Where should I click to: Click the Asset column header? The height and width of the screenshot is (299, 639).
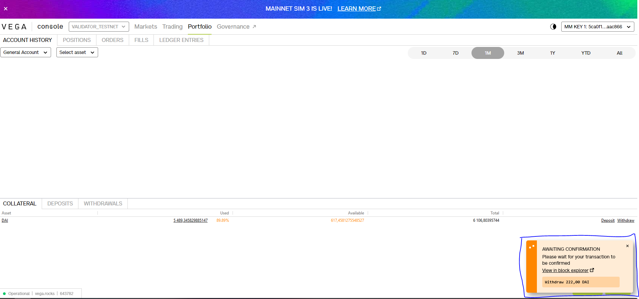(6, 213)
